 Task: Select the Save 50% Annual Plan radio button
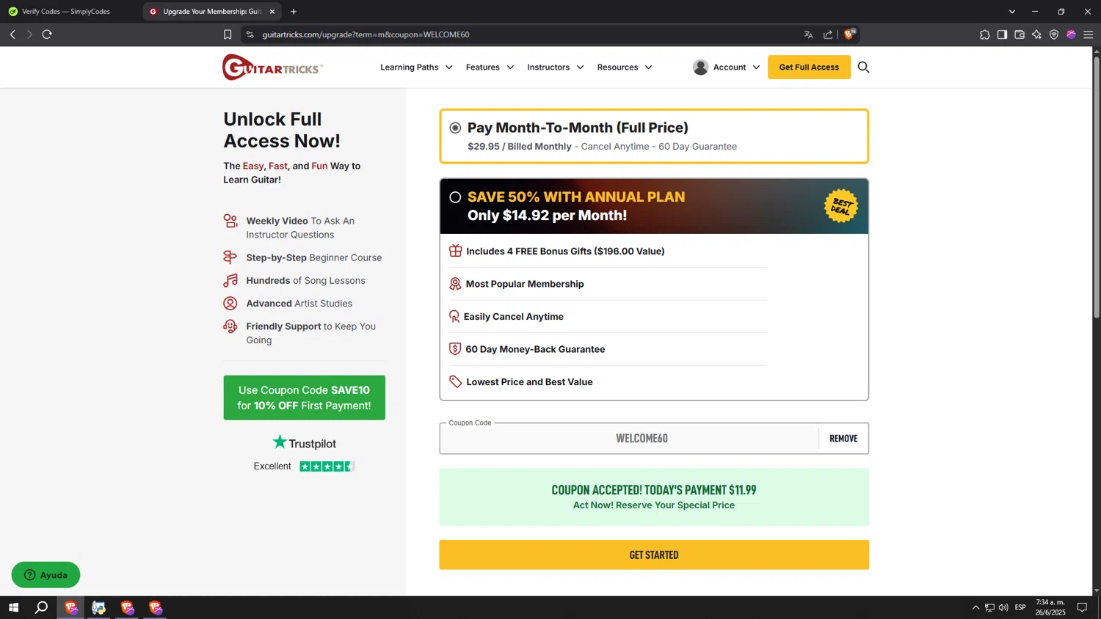(455, 197)
